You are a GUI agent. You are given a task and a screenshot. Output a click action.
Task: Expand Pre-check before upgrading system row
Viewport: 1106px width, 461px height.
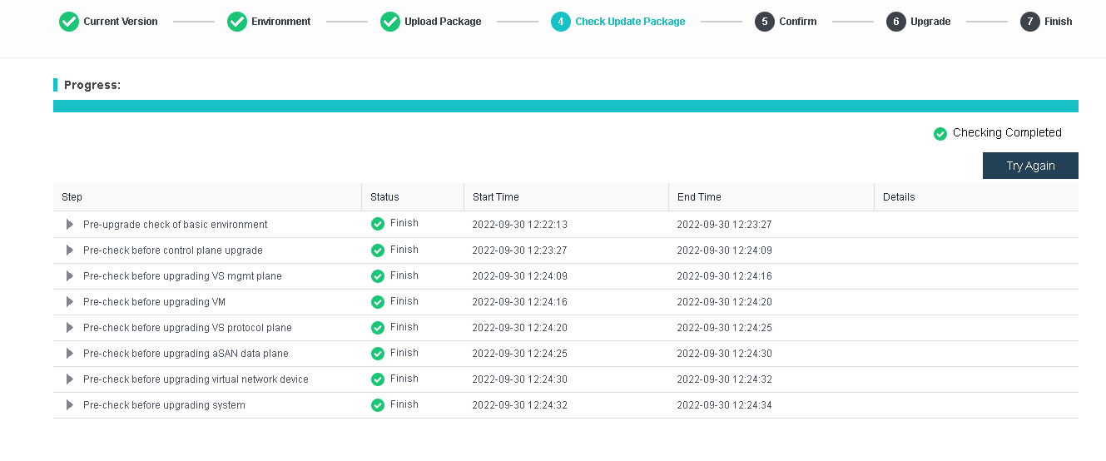click(70, 405)
